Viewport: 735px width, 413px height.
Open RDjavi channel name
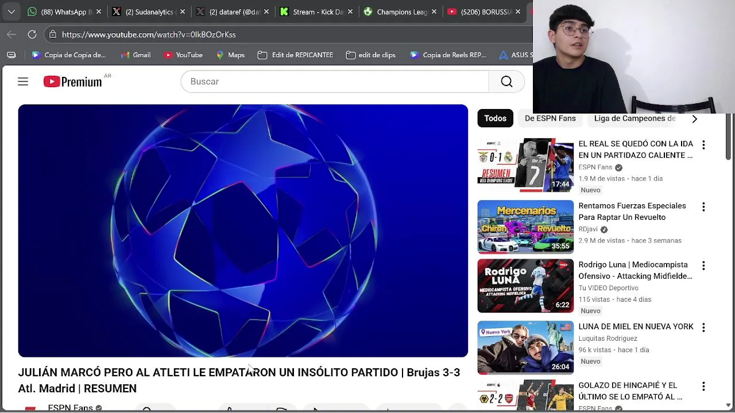point(588,229)
